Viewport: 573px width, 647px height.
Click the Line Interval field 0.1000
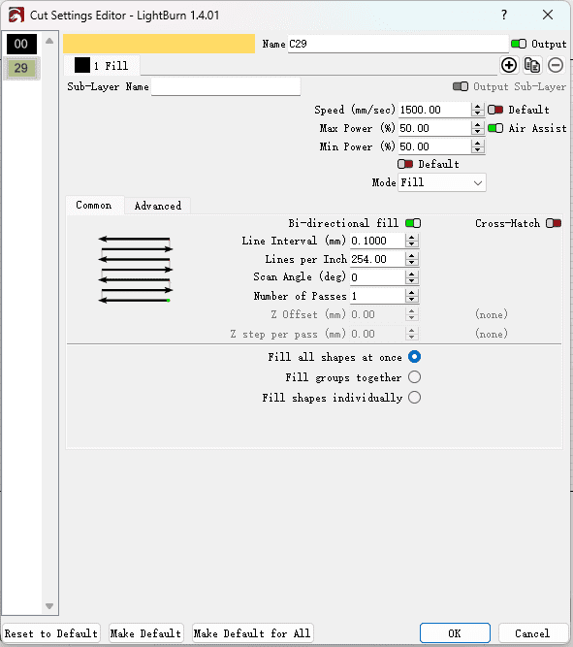(x=377, y=241)
